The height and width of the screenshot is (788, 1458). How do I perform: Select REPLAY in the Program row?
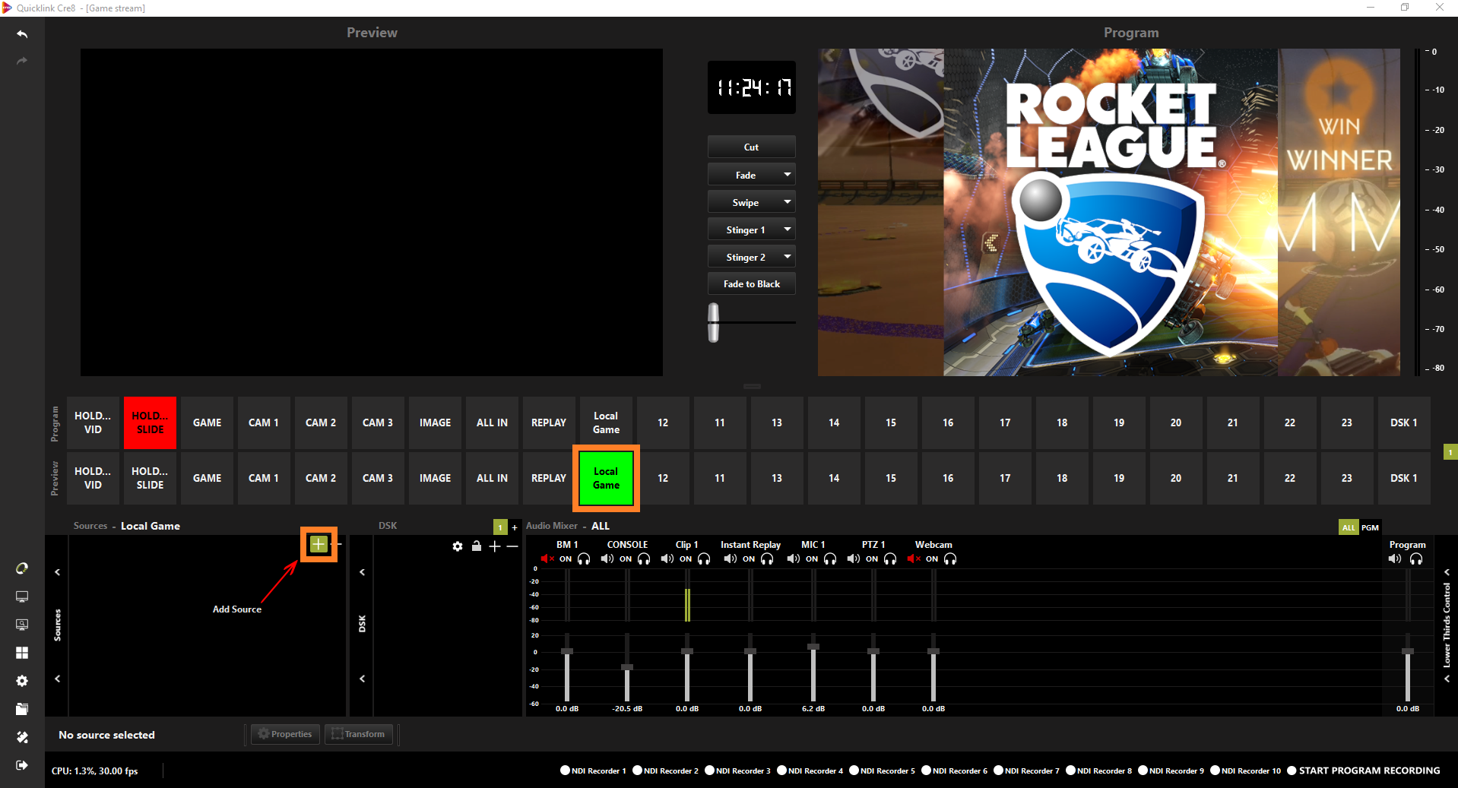[x=549, y=422]
